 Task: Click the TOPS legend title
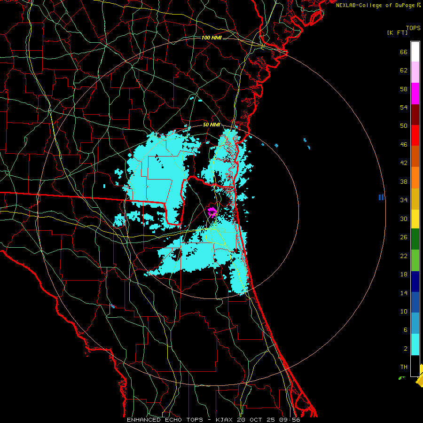[x=413, y=28]
